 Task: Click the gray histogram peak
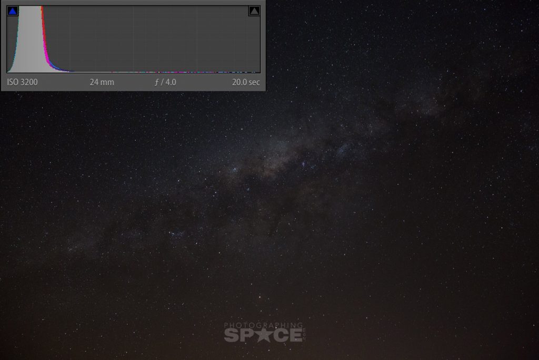tap(29, 40)
